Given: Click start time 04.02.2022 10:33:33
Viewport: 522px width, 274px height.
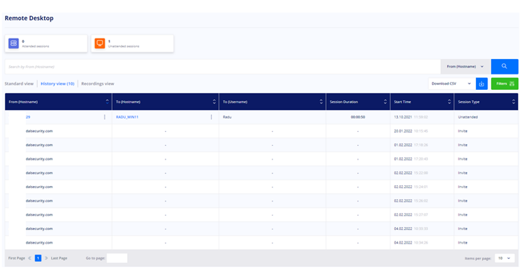Looking at the screenshot, I should point(411,229).
